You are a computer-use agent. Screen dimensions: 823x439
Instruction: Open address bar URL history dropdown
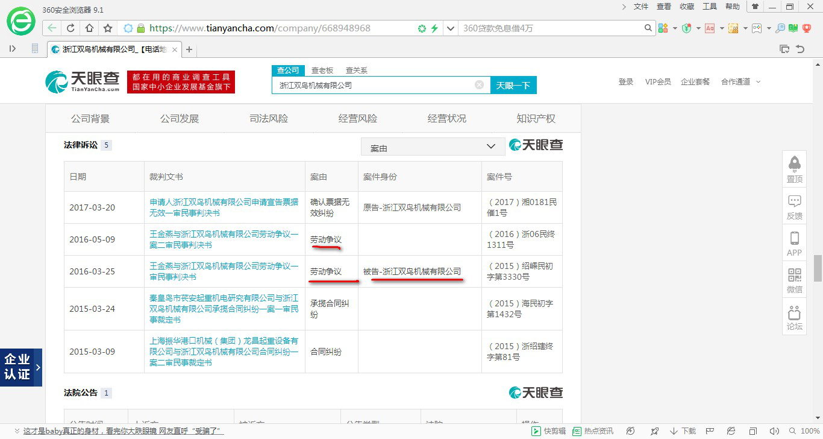tap(450, 28)
